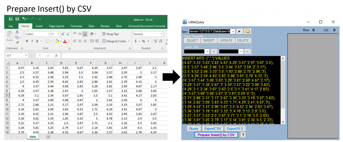Apply the red Font Color swatch
This screenshot has height=142, width=343.
point(65,41)
